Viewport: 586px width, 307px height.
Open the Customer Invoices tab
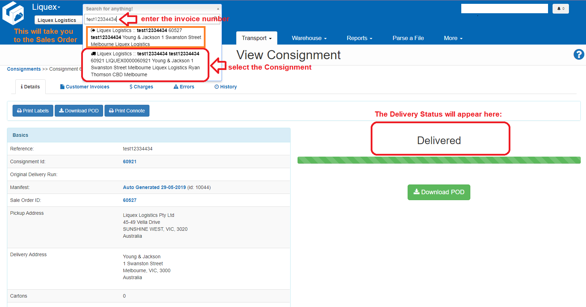point(85,87)
